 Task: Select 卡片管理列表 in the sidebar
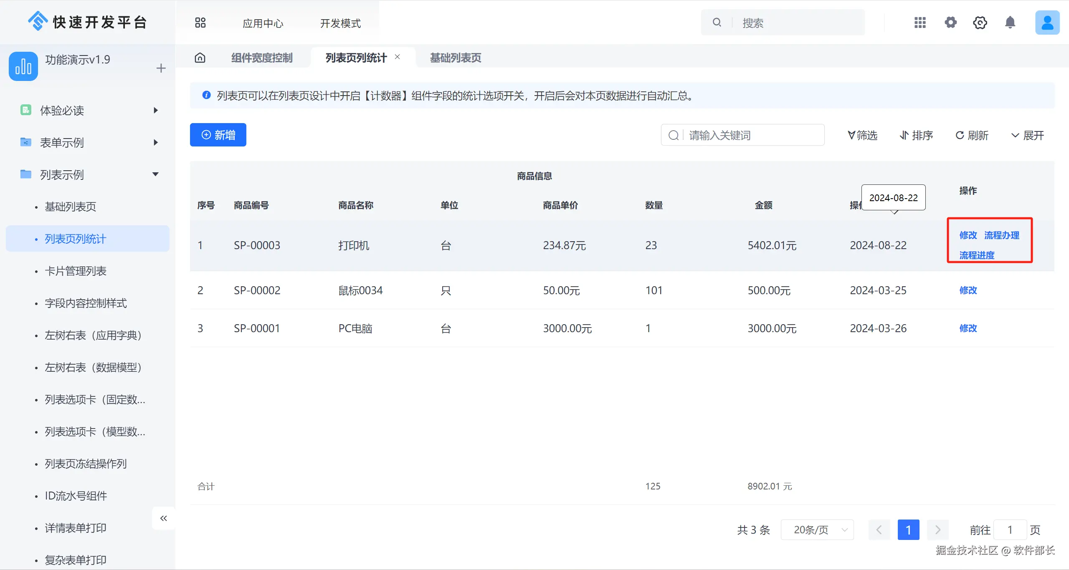pyautogui.click(x=76, y=271)
